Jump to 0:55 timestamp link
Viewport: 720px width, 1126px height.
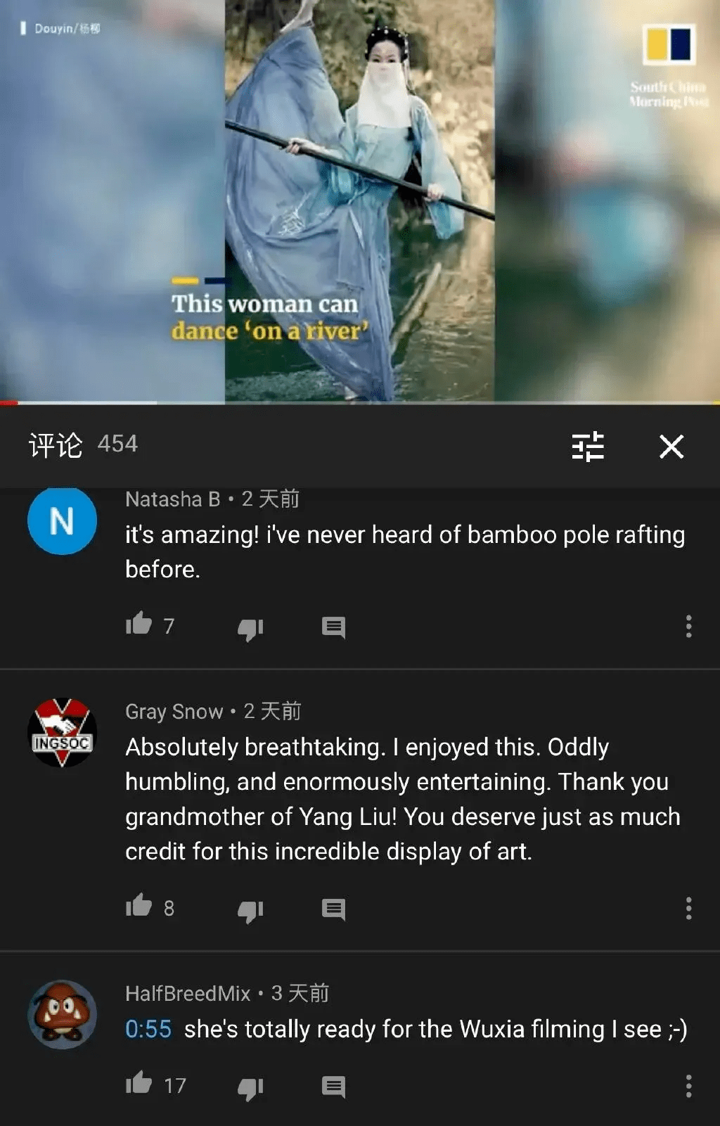point(148,1029)
